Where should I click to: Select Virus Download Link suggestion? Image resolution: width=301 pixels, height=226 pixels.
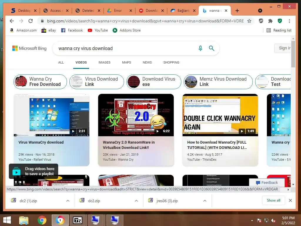pyautogui.click(x=96, y=82)
